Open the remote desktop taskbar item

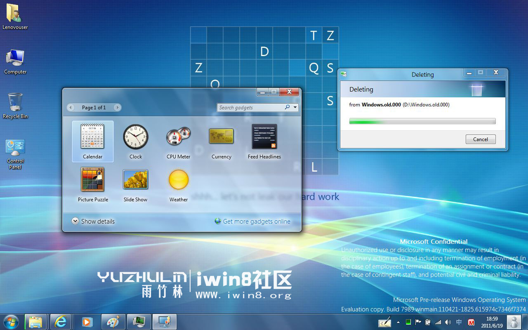pyautogui.click(x=165, y=322)
